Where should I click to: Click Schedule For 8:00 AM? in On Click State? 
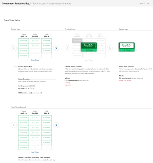(89, 46)
